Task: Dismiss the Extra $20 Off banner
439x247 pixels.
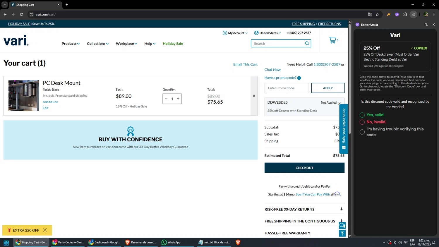Action: 45,230
